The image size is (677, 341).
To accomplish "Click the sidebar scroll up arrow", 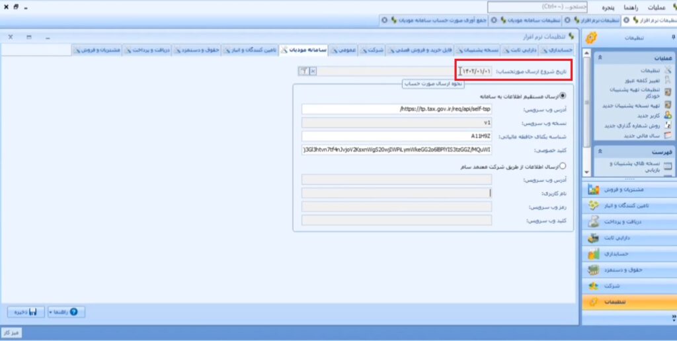I will coord(586,53).
